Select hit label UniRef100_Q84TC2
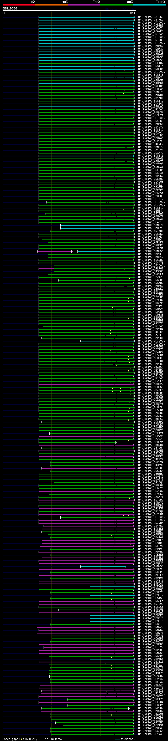 pyautogui.click(x=151, y=352)
